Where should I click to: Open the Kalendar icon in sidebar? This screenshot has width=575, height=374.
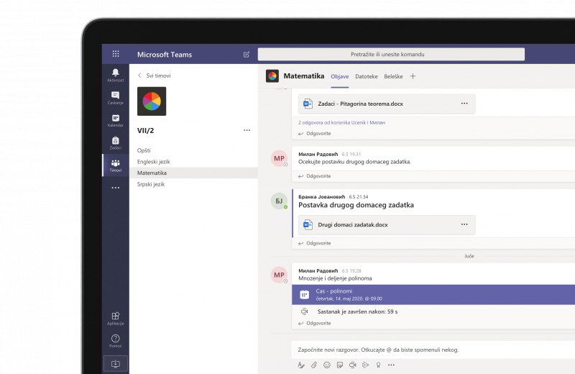coord(116,120)
